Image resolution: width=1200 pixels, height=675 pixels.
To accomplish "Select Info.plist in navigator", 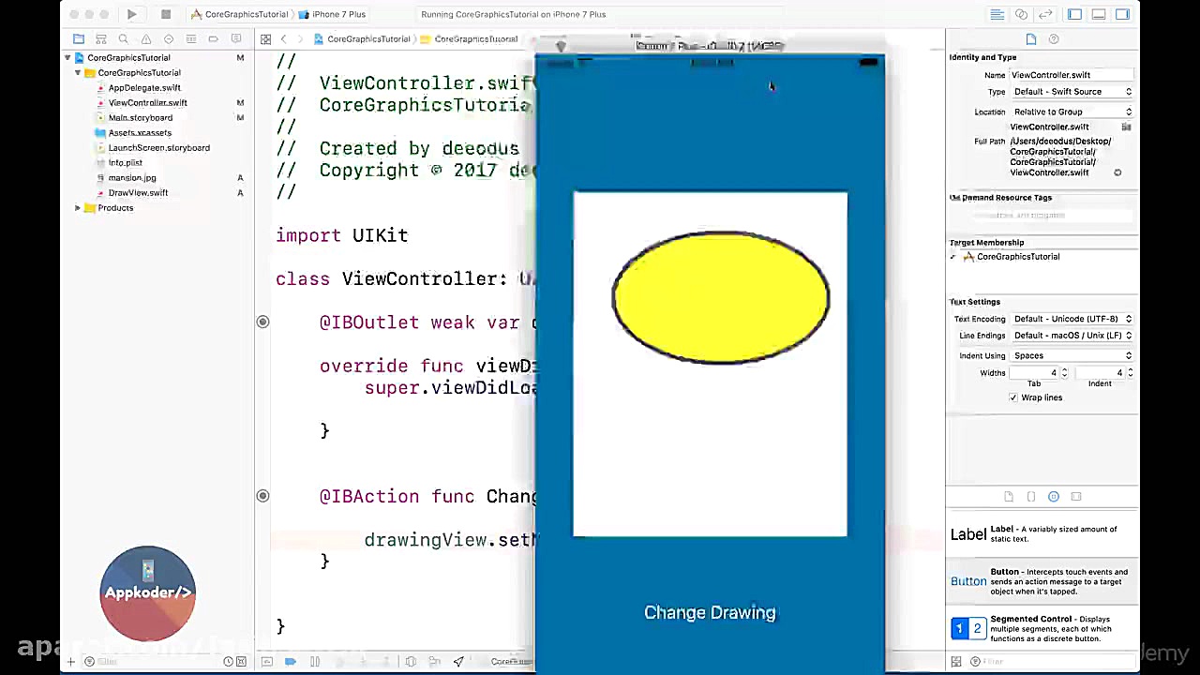I will (126, 162).
